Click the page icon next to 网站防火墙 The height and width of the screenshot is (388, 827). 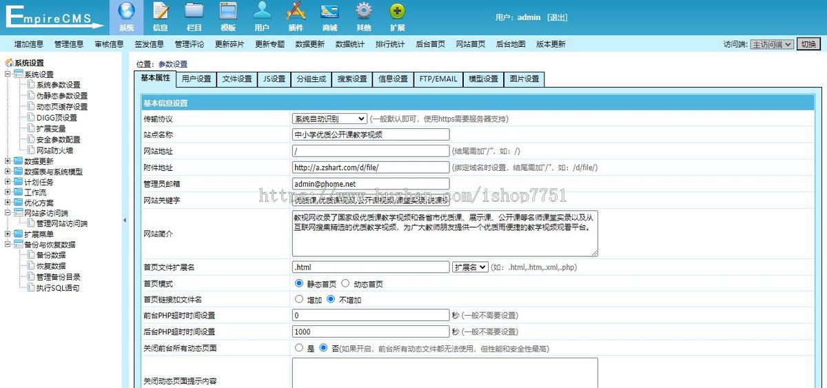(x=31, y=150)
